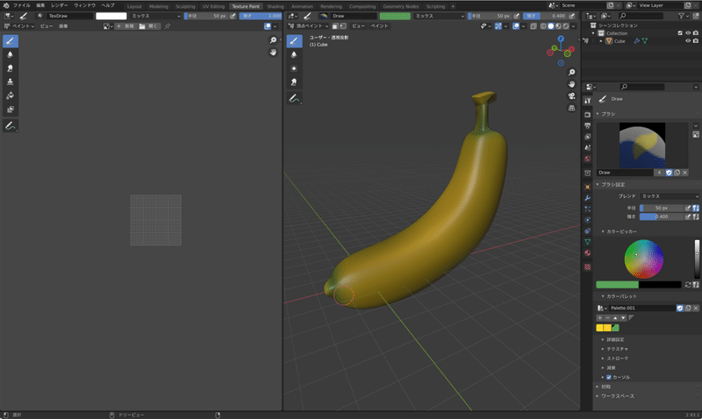Open the Tool properties tab

coord(587,101)
